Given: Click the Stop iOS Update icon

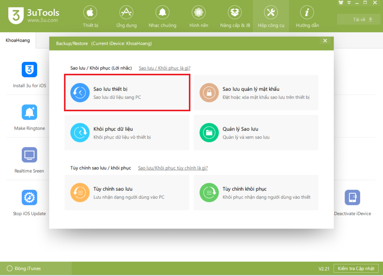Looking at the screenshot, I should (x=29, y=198).
